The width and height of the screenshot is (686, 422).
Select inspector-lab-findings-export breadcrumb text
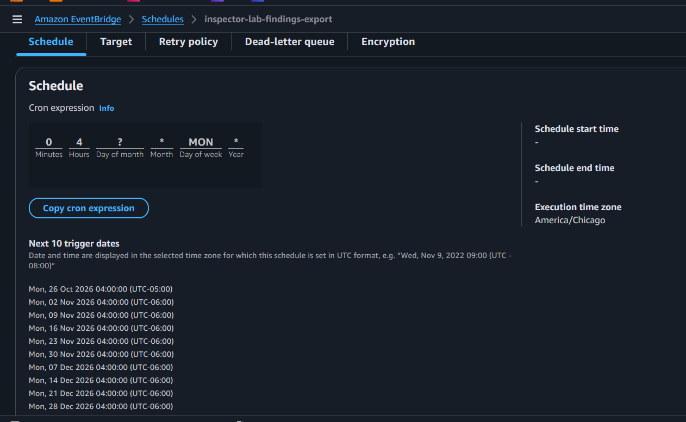pyautogui.click(x=268, y=20)
